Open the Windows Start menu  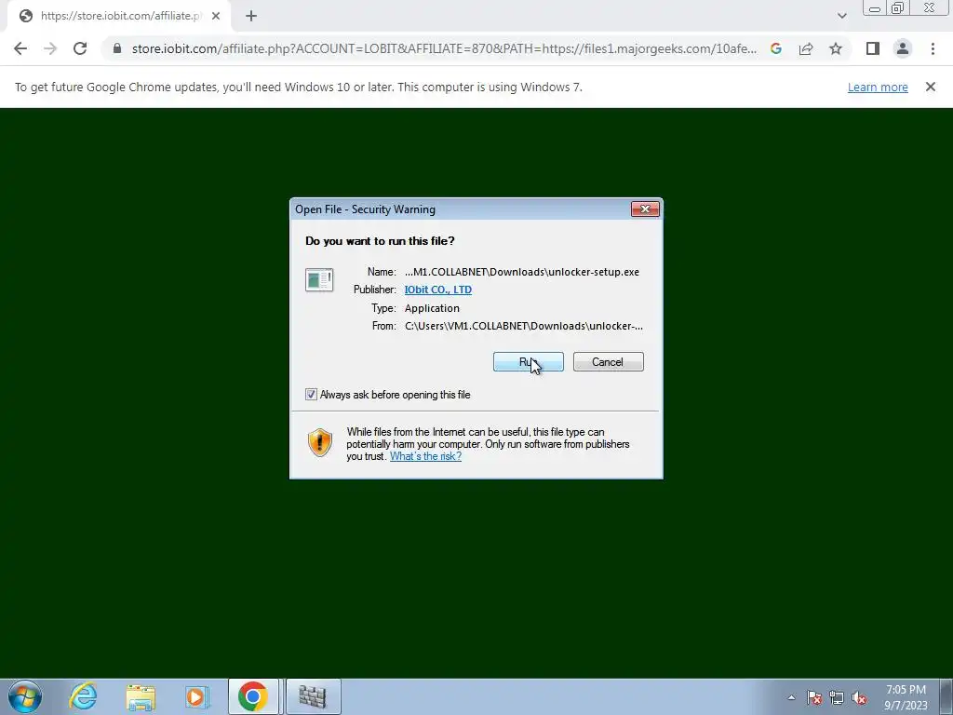click(x=25, y=696)
